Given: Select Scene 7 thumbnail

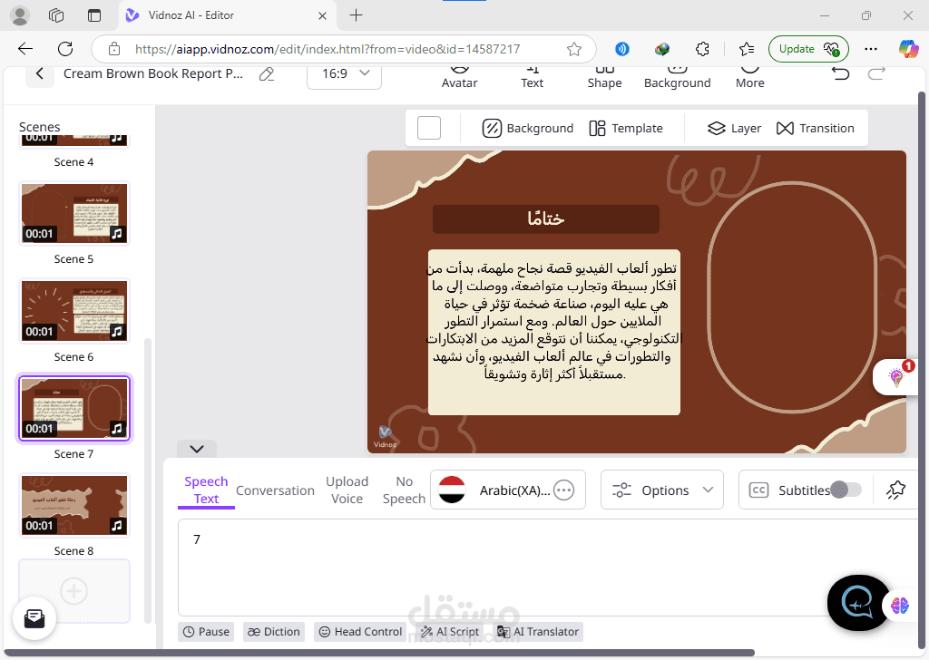Looking at the screenshot, I should click(74, 408).
